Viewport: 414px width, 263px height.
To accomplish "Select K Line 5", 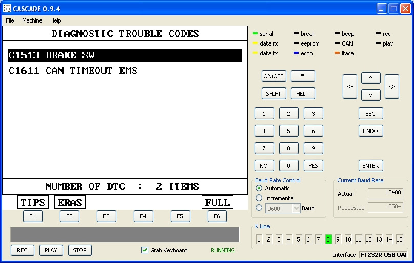I will pos(299,239).
